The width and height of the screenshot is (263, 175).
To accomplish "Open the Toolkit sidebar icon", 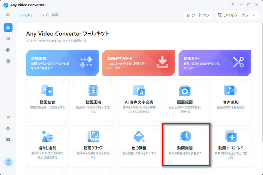I will click(x=8, y=28).
